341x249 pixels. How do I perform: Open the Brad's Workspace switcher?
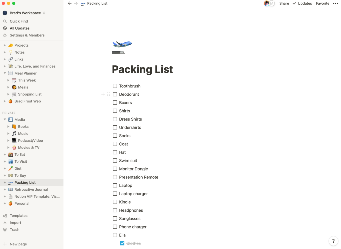pyautogui.click(x=24, y=13)
